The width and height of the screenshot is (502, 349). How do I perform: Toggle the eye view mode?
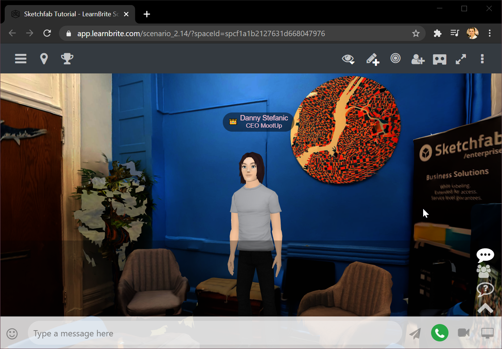[x=348, y=59]
